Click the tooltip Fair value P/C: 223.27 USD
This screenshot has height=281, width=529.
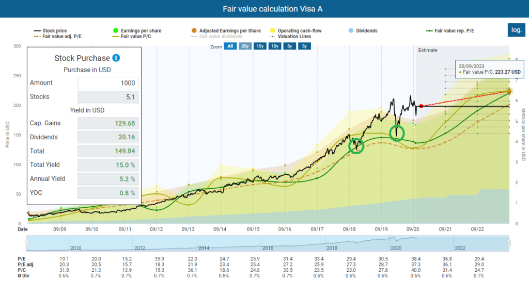pyautogui.click(x=490, y=72)
